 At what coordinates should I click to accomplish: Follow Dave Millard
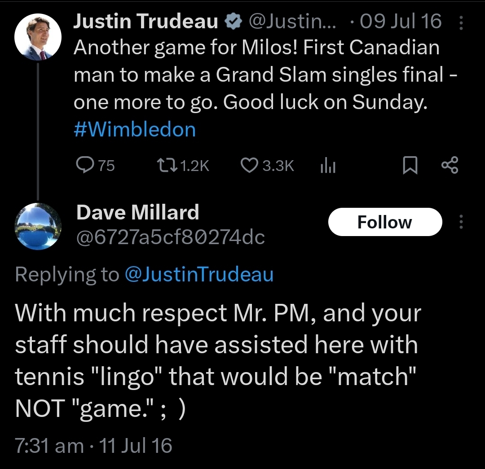click(x=385, y=222)
